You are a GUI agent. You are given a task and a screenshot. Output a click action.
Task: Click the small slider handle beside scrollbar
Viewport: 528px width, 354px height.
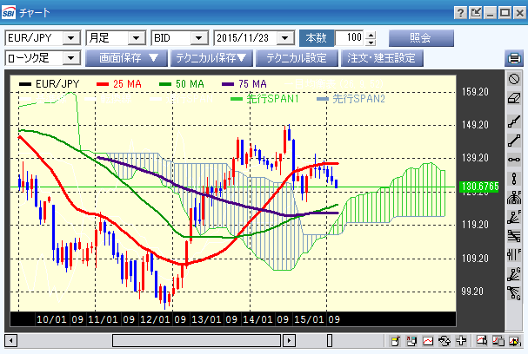[330, 341]
